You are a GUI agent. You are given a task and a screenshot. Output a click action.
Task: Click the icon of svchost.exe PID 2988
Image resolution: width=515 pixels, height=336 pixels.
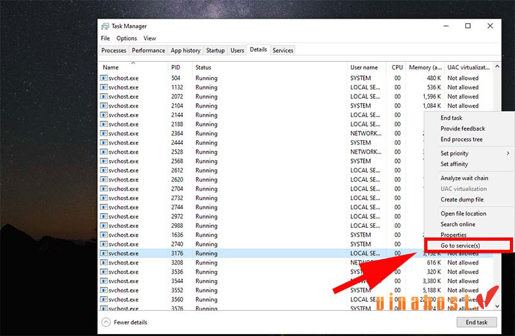point(104,226)
